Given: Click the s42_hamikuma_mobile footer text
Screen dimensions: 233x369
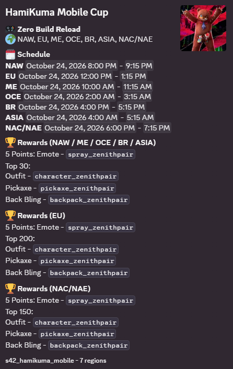Looking at the screenshot, I should click(40, 361).
